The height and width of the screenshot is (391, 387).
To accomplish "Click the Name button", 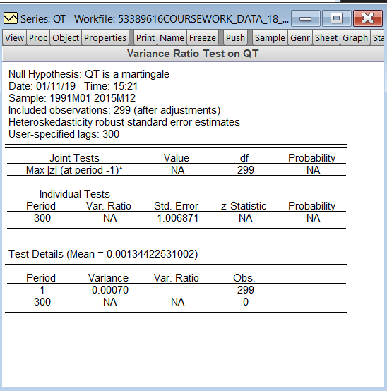I will coord(172,38).
